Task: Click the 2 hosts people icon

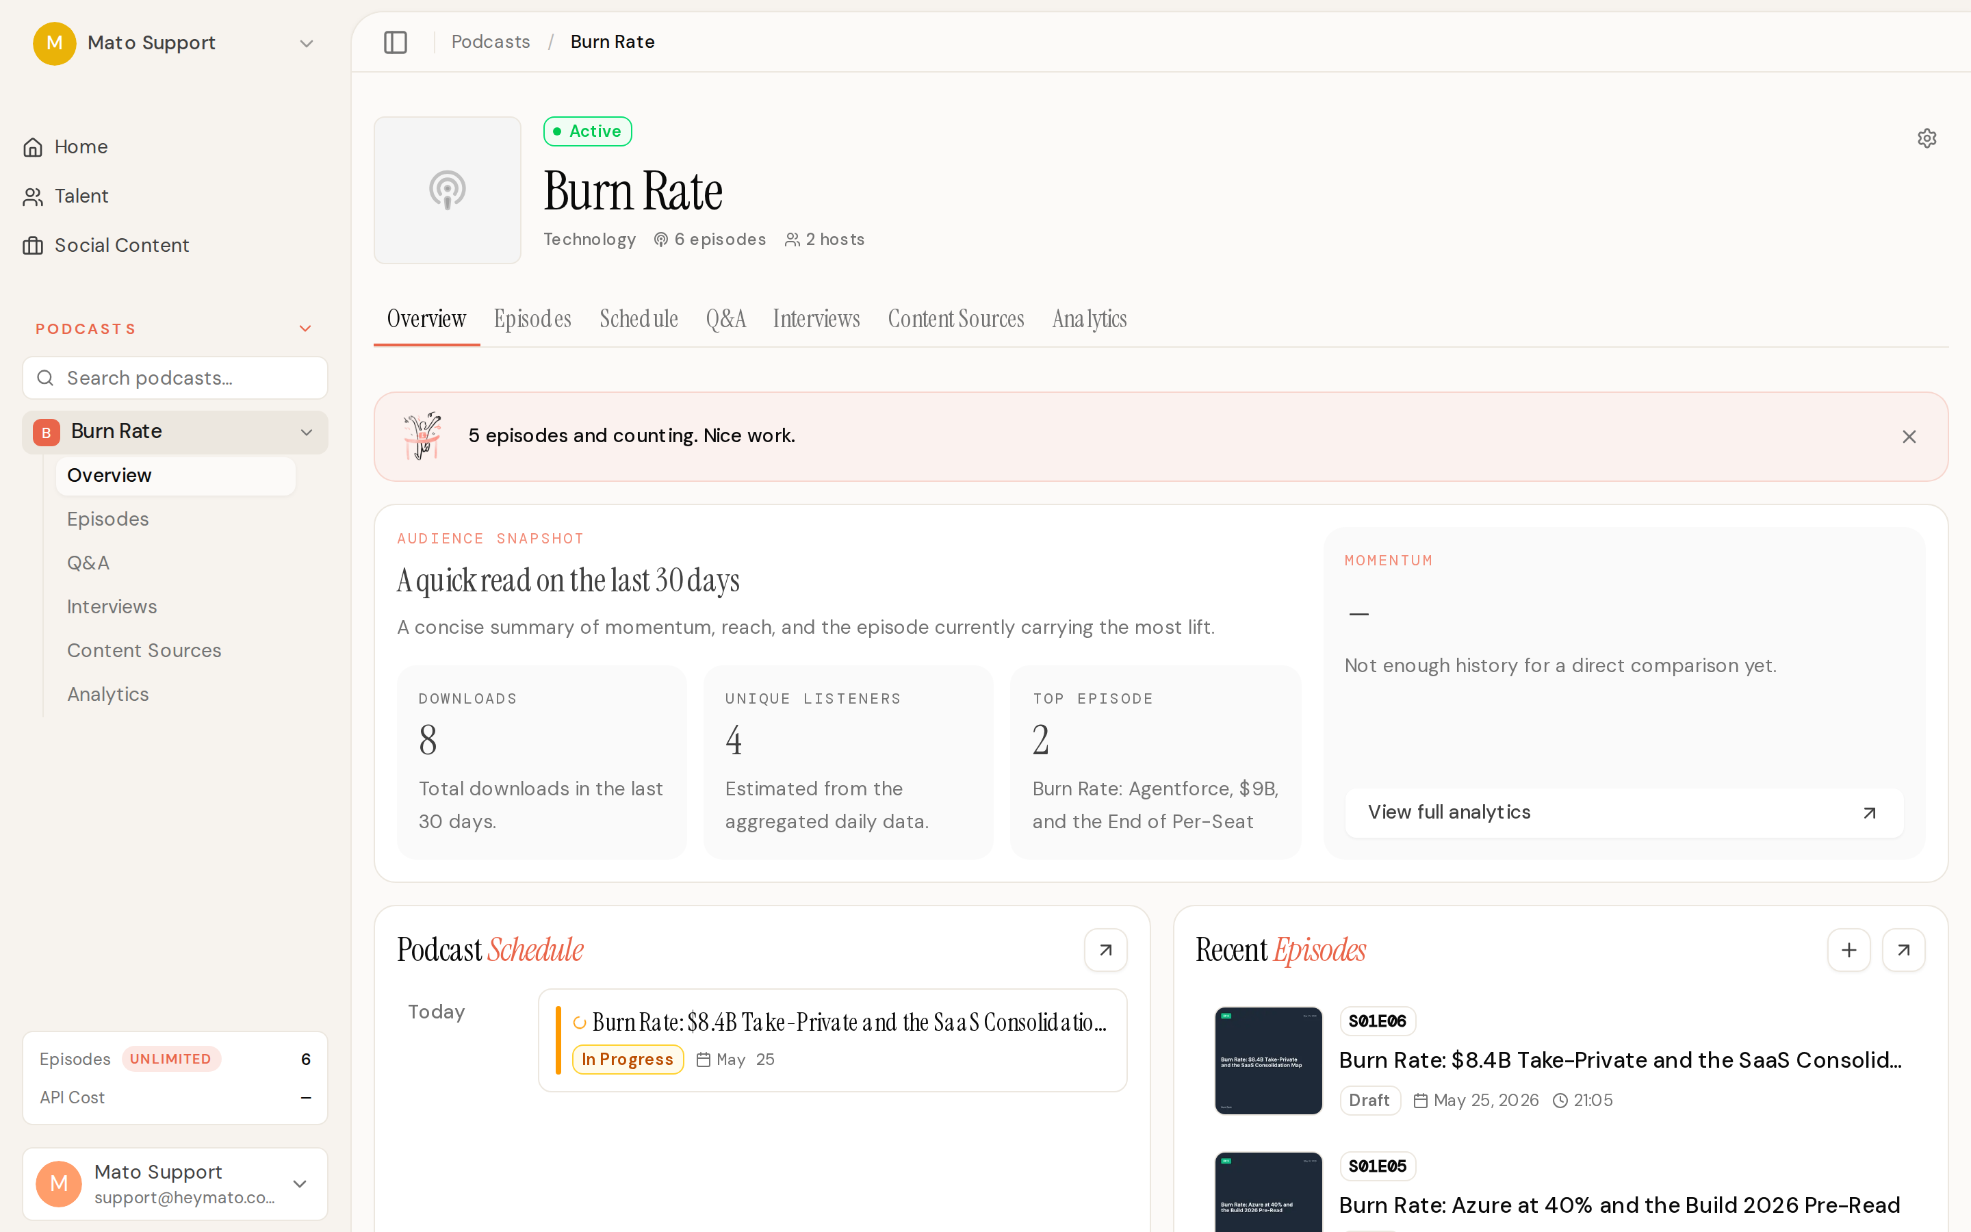Action: pos(792,240)
